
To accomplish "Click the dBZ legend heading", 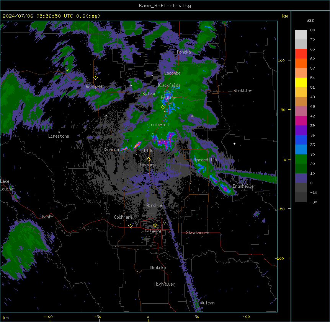I will (x=310, y=21).
